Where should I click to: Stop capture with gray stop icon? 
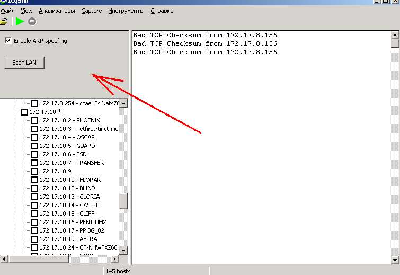pyautogui.click(x=32, y=22)
